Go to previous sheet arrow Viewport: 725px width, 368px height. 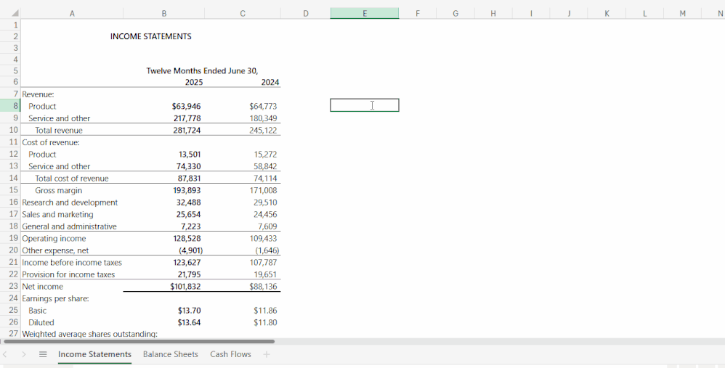click(x=5, y=355)
